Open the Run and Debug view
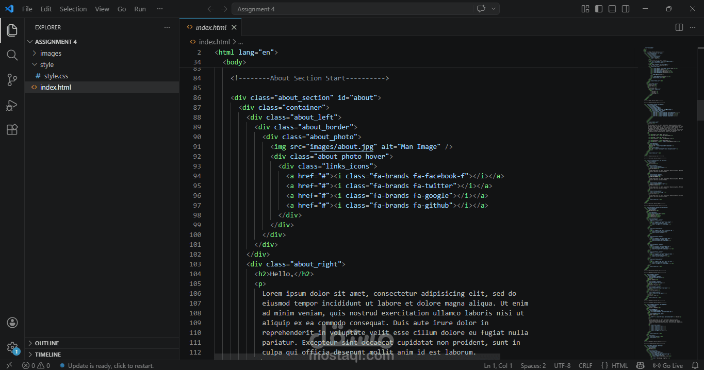704x370 pixels. click(x=12, y=105)
